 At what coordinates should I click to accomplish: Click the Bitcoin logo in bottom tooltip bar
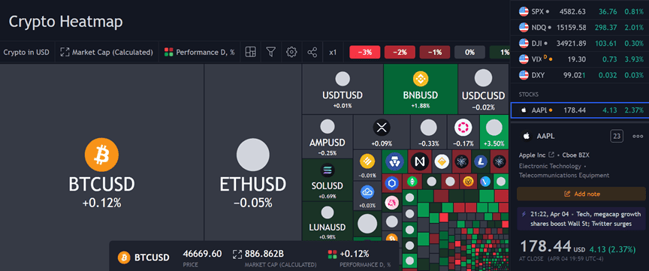pos(124,257)
